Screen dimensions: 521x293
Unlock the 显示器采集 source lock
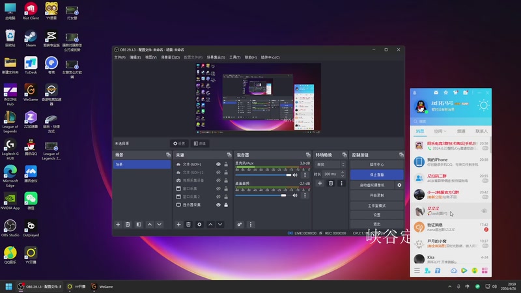(x=226, y=205)
